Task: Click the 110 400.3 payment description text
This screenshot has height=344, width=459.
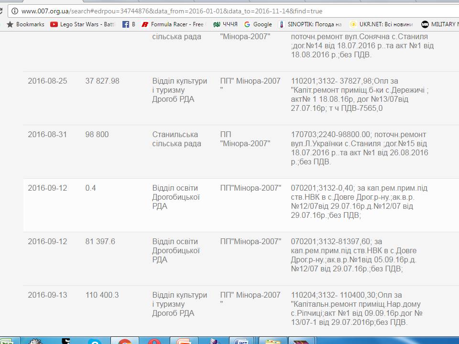Action: [356, 309]
